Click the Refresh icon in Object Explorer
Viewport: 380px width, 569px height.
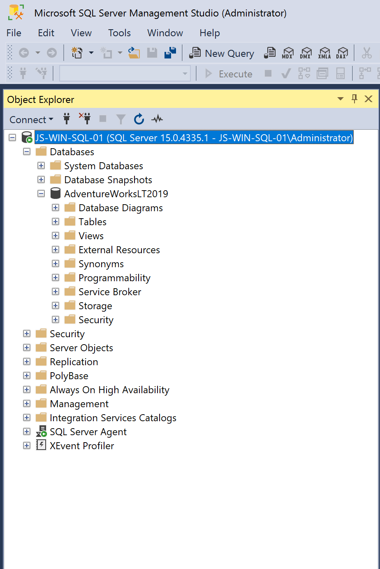[x=139, y=119]
